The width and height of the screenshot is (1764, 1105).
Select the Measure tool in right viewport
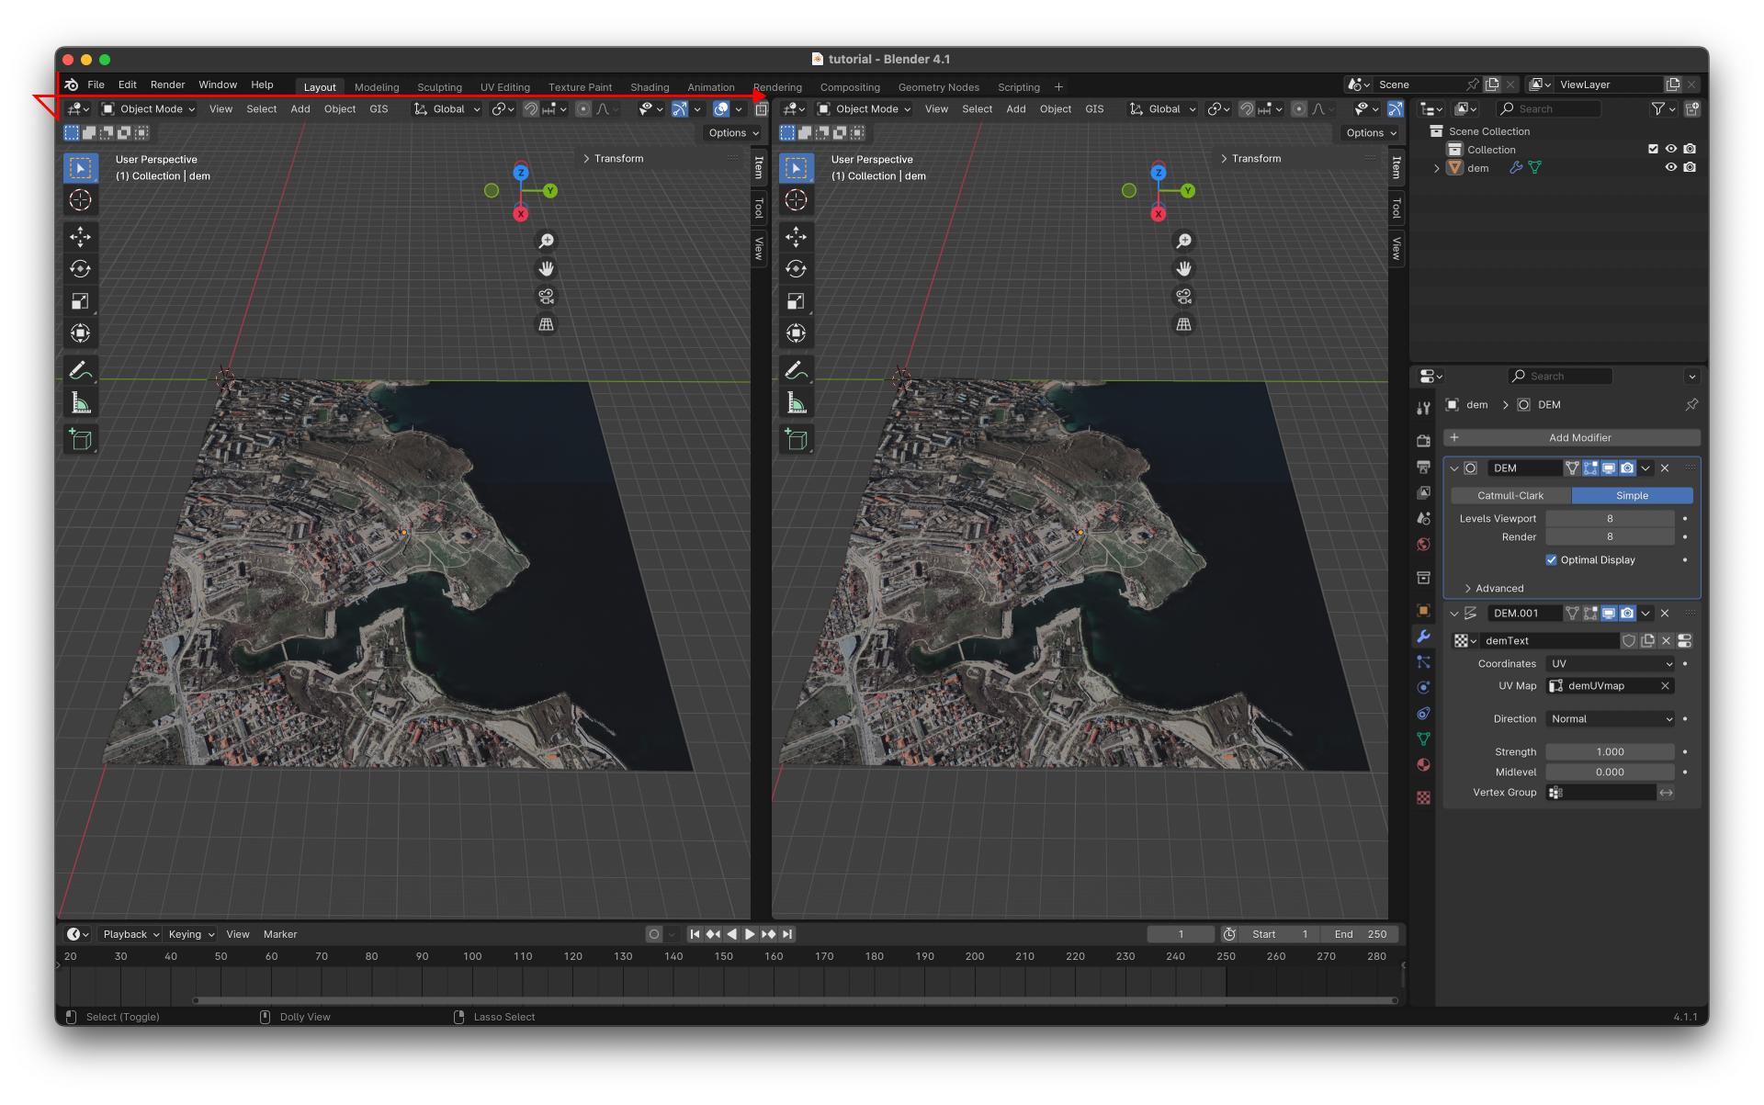(796, 402)
